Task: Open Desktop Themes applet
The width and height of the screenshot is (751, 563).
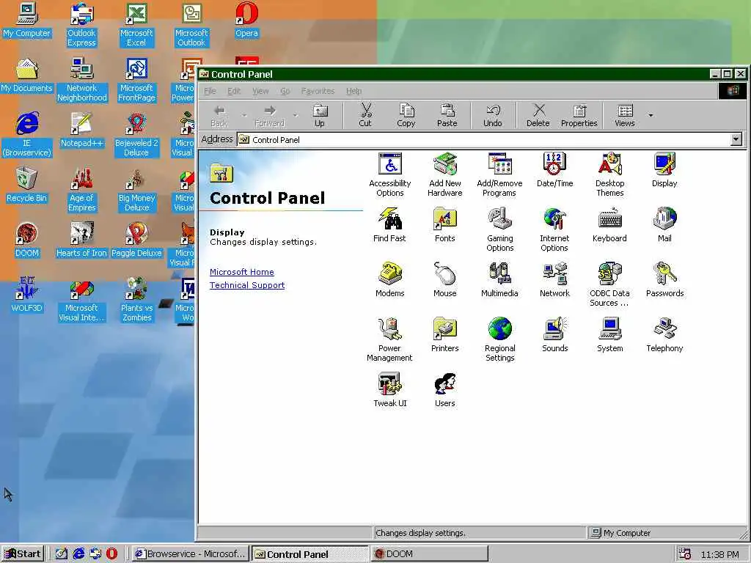Action: click(609, 174)
